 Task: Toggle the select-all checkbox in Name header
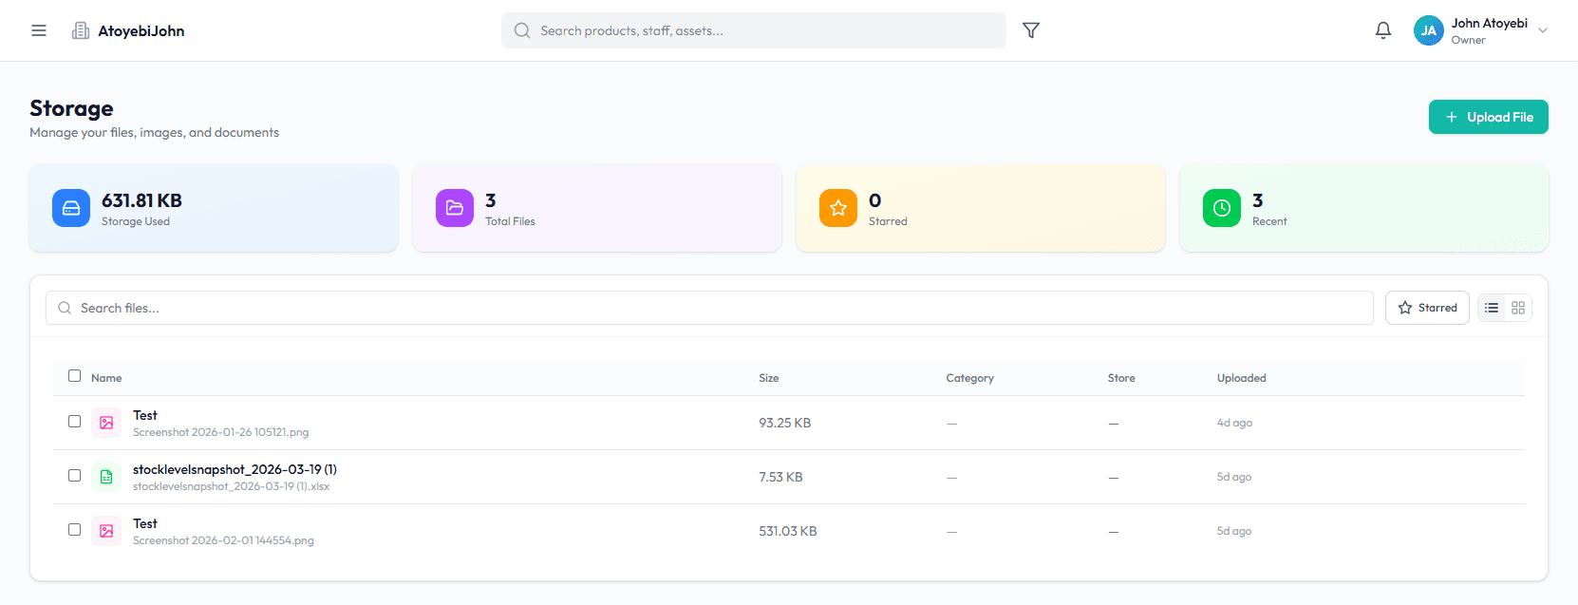[x=74, y=376]
